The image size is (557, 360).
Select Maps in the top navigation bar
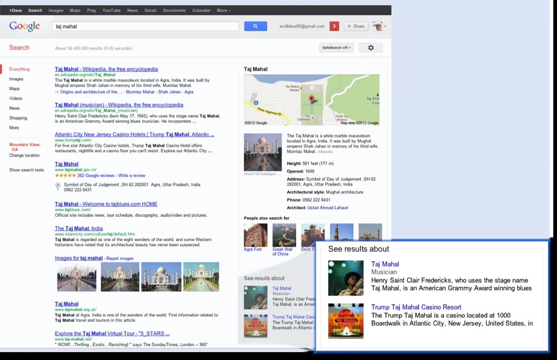click(x=75, y=10)
